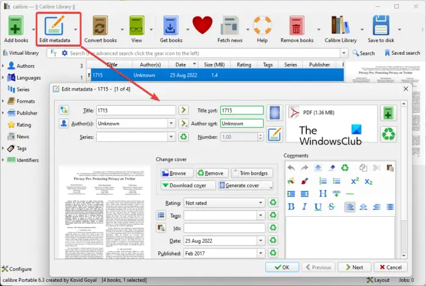Open the search history dropdown arrow
426x286 pixels.
[x=344, y=53]
